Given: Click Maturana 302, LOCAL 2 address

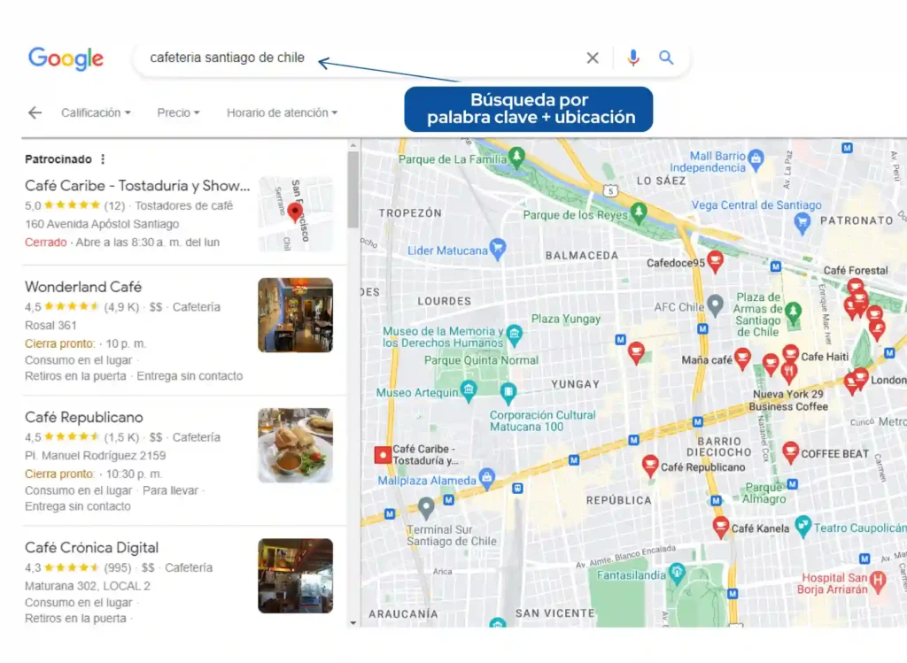Looking at the screenshot, I should (x=88, y=586).
